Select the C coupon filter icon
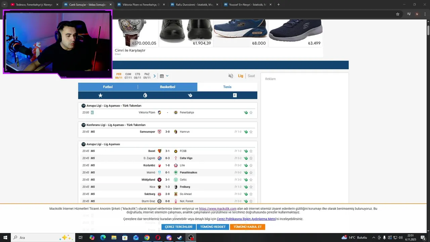The image size is (430, 242). 235,95
